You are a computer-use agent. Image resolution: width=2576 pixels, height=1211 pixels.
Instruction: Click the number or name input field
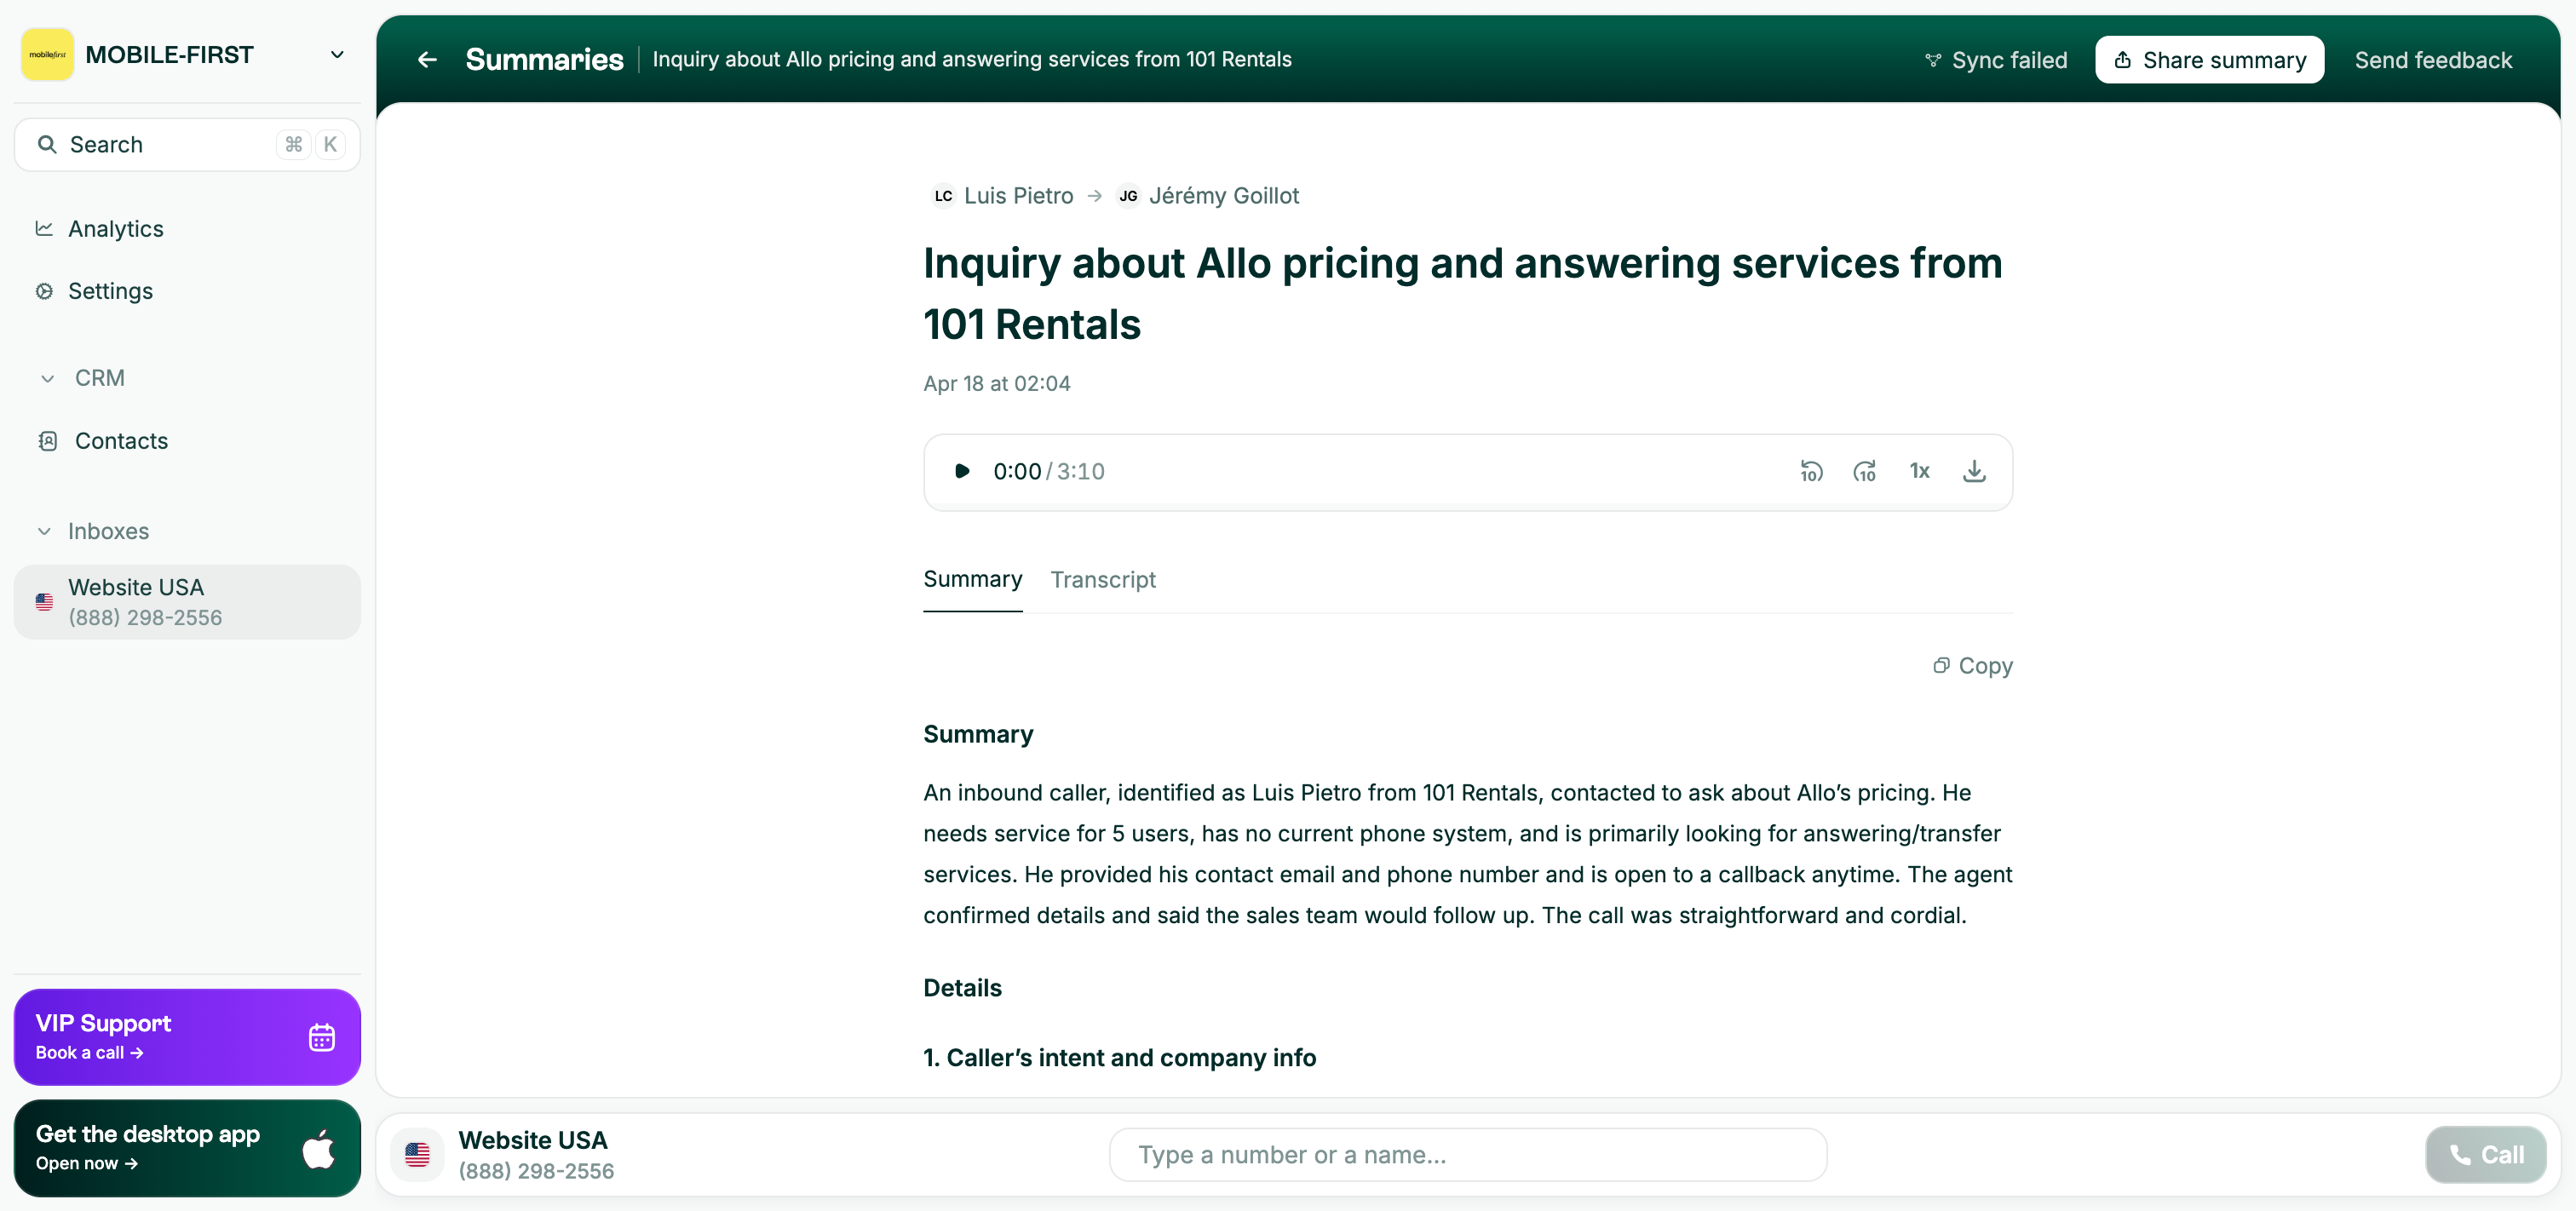(x=1467, y=1155)
